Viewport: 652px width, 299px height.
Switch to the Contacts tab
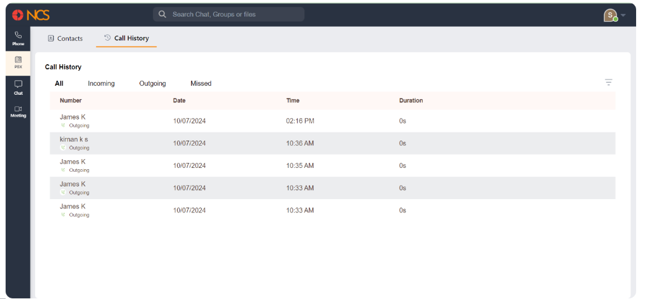(66, 38)
